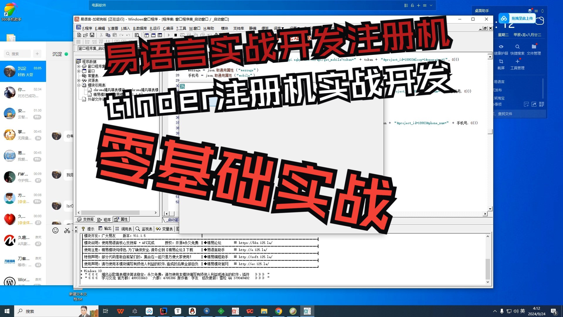Screen dimensions: 563x317
Task: Click the Copy toolbar icon
Action: click(x=108, y=35)
